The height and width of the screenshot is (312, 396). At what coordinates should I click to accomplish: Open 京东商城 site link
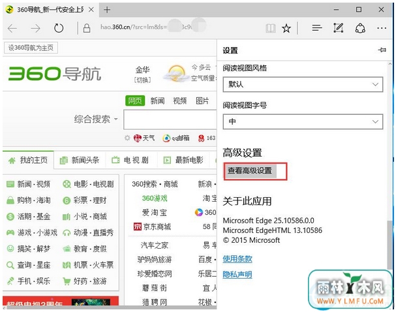[x=152, y=226]
